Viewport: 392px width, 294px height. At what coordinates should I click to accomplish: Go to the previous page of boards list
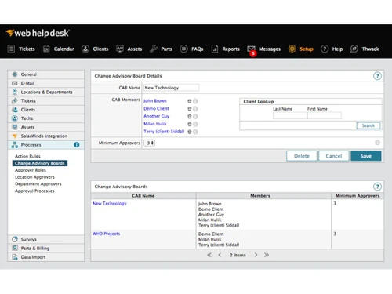tap(220, 255)
